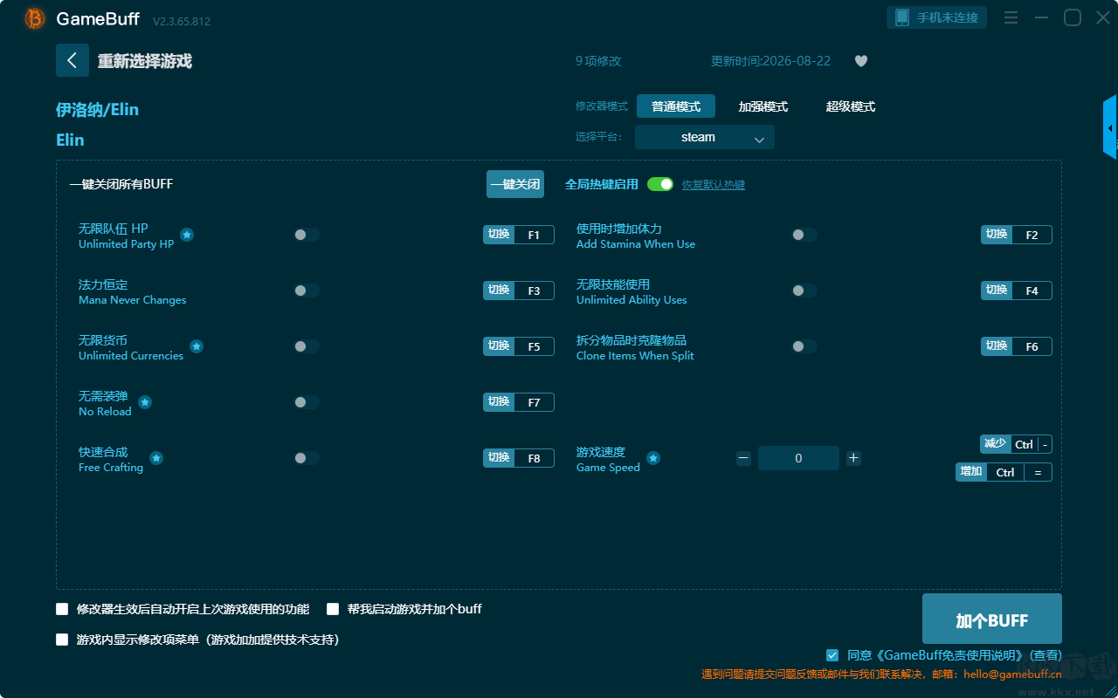
Task: Click the 增加 Ctrl = hotkey button
Action: [x=1004, y=472]
